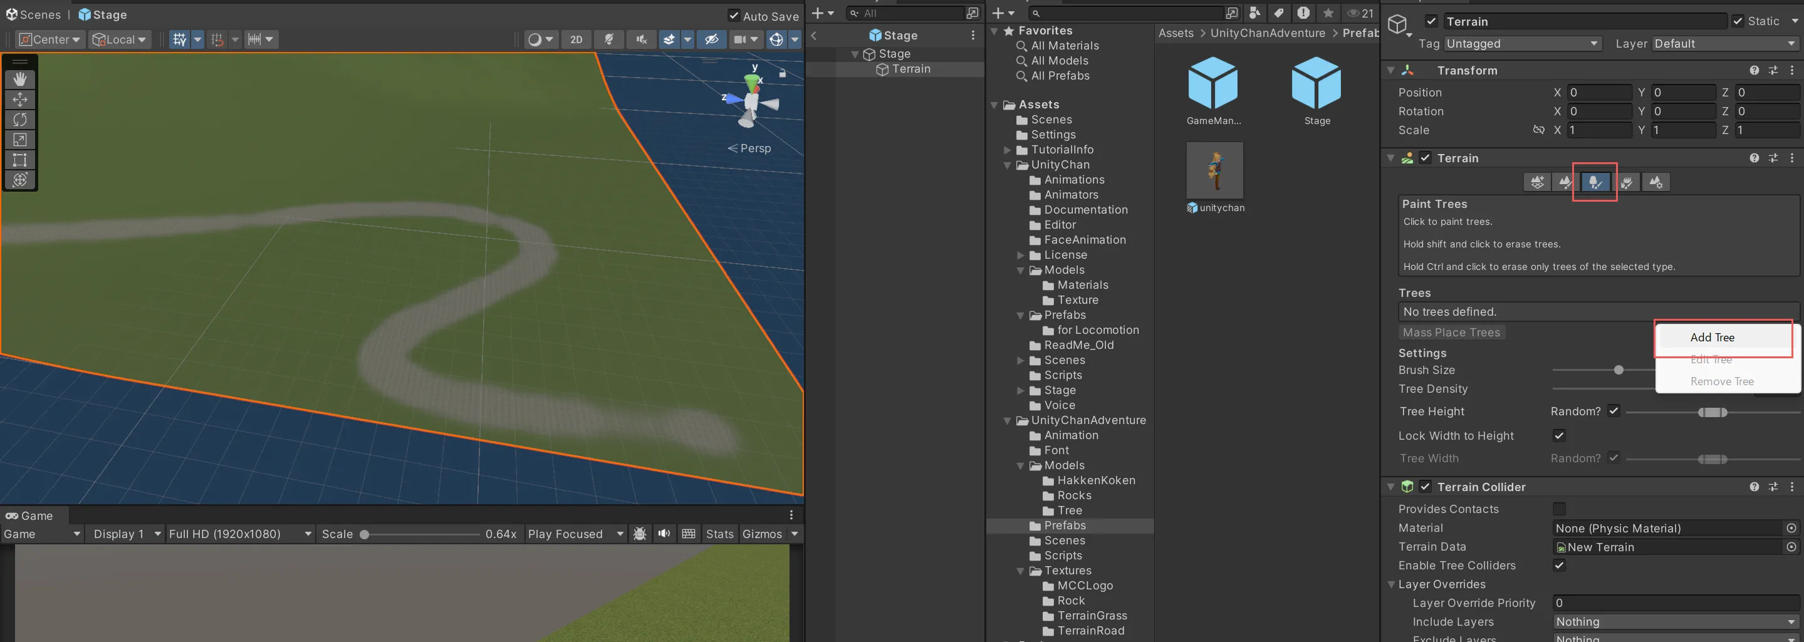Image resolution: width=1804 pixels, height=642 pixels.
Task: Switch to the Game tab
Action: pos(30,516)
